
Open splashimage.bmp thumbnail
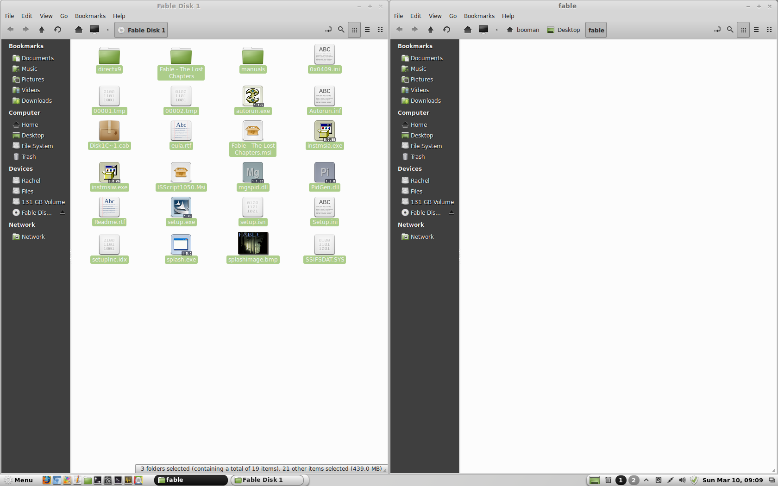(253, 243)
